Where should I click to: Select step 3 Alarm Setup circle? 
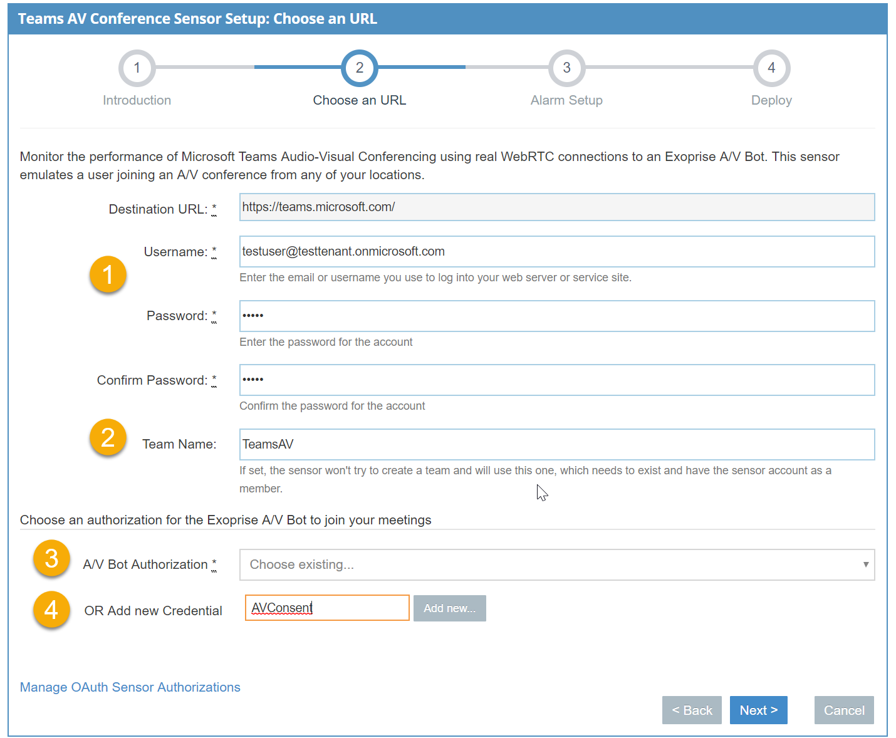566,68
